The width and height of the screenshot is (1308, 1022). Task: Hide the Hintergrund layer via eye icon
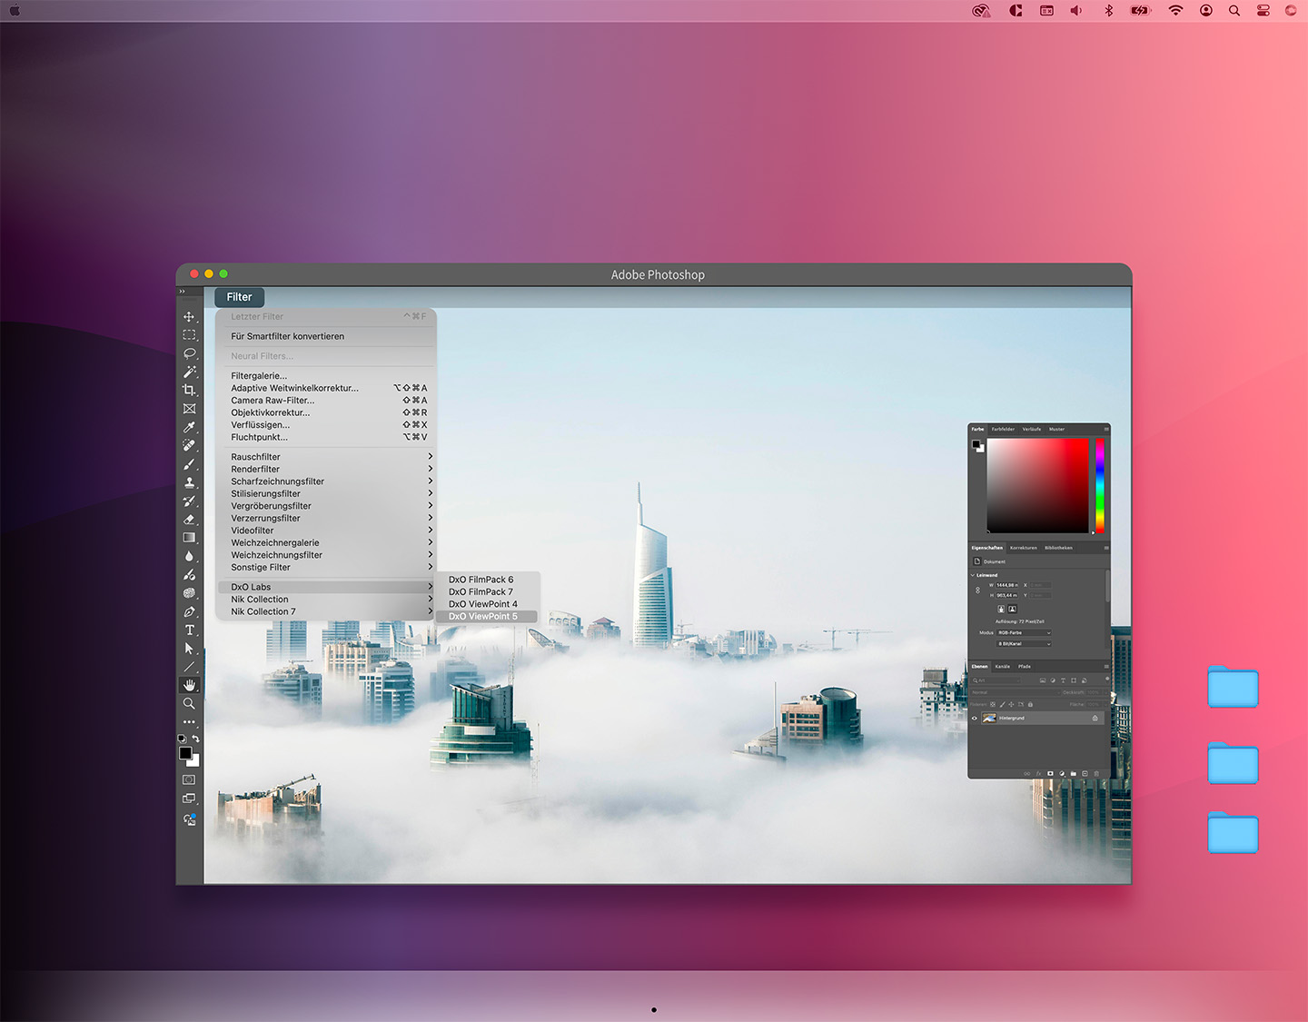975,719
